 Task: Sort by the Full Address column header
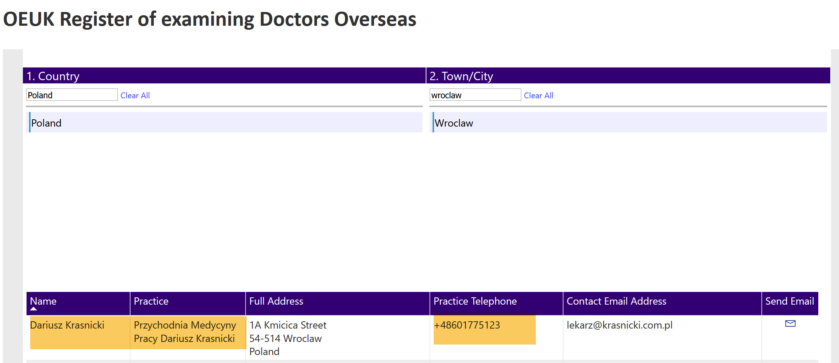point(276,301)
